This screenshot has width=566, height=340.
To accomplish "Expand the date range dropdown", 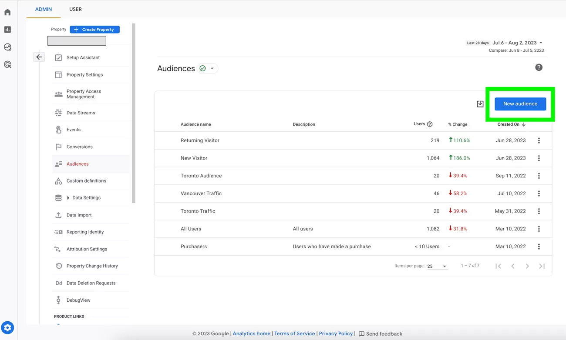I will point(541,43).
